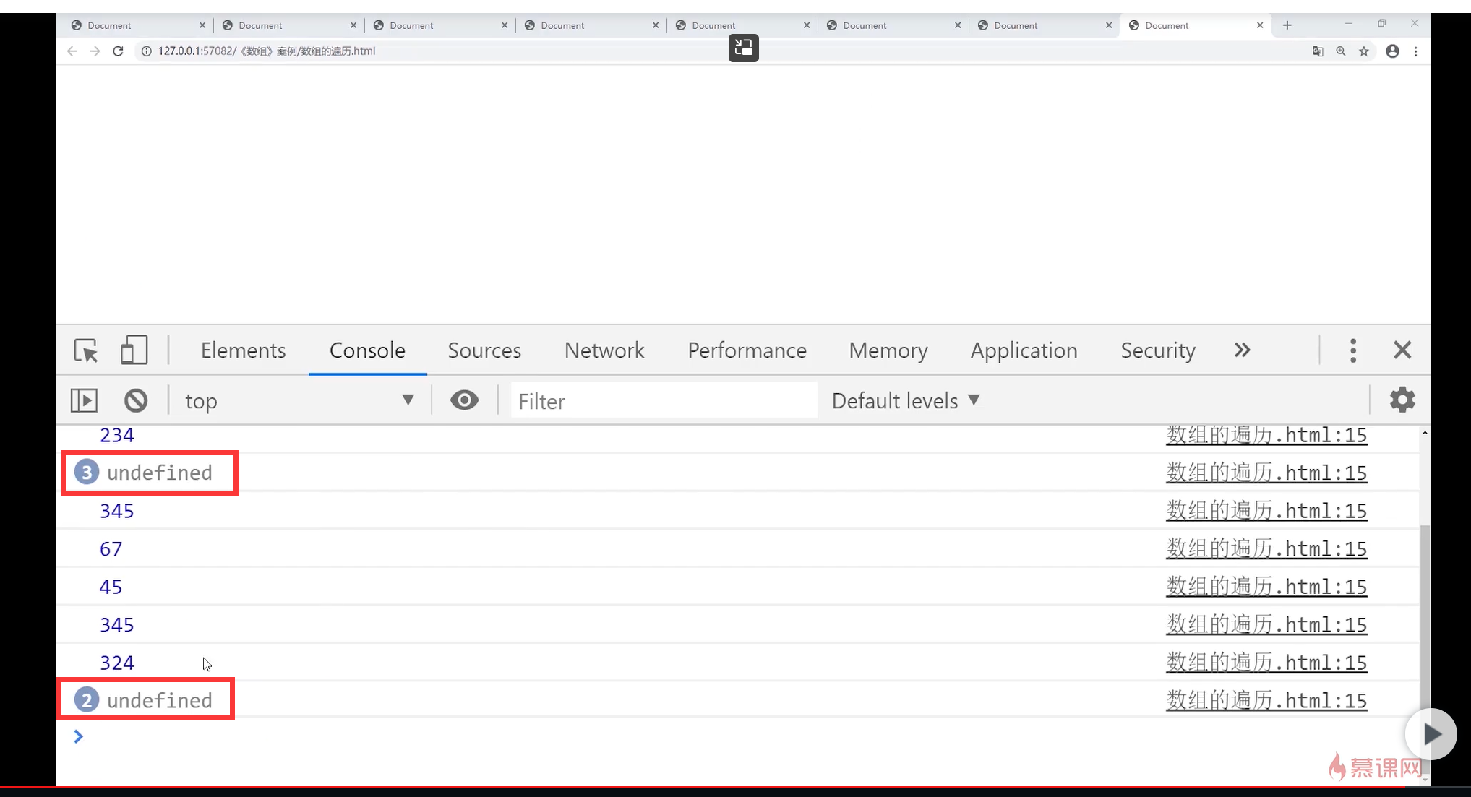View site information icon in address bar
The width and height of the screenshot is (1471, 797).
(x=146, y=51)
